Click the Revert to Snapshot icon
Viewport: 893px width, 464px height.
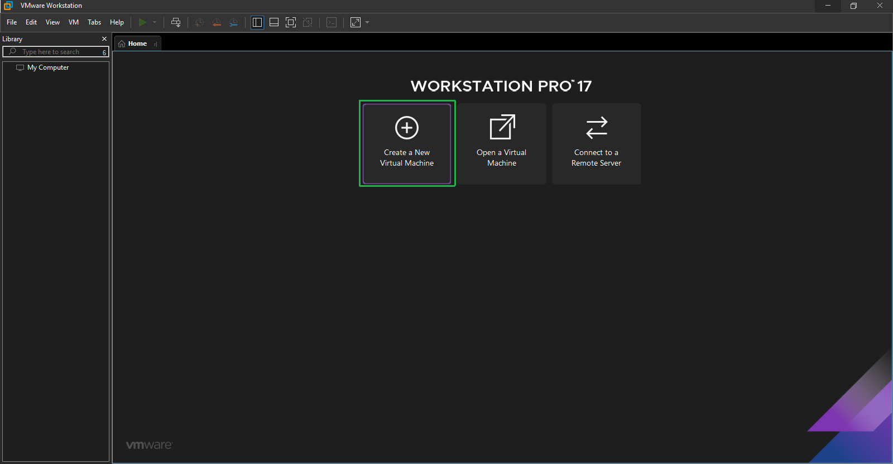pos(217,22)
